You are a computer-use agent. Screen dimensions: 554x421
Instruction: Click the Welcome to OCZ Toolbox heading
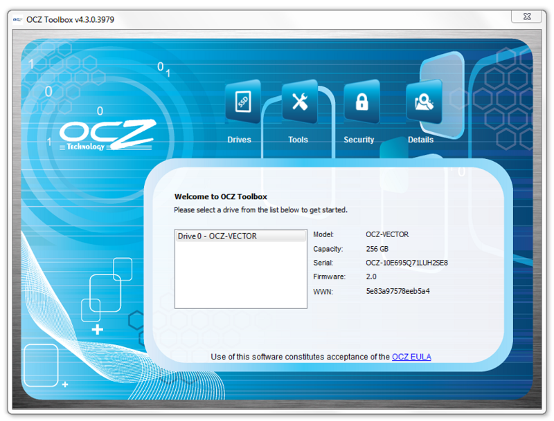(x=221, y=197)
